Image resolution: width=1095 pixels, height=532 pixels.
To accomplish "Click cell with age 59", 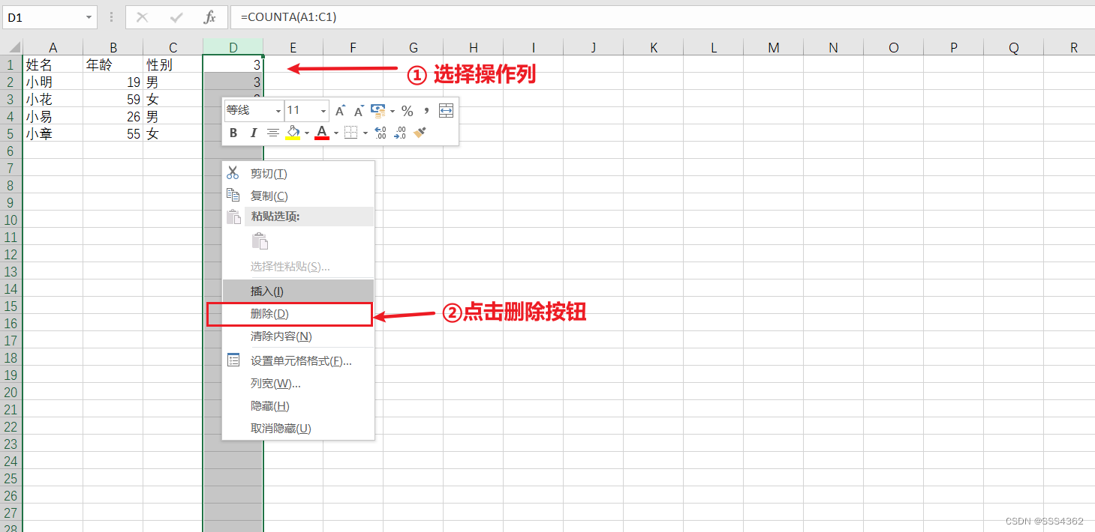I will 113,99.
